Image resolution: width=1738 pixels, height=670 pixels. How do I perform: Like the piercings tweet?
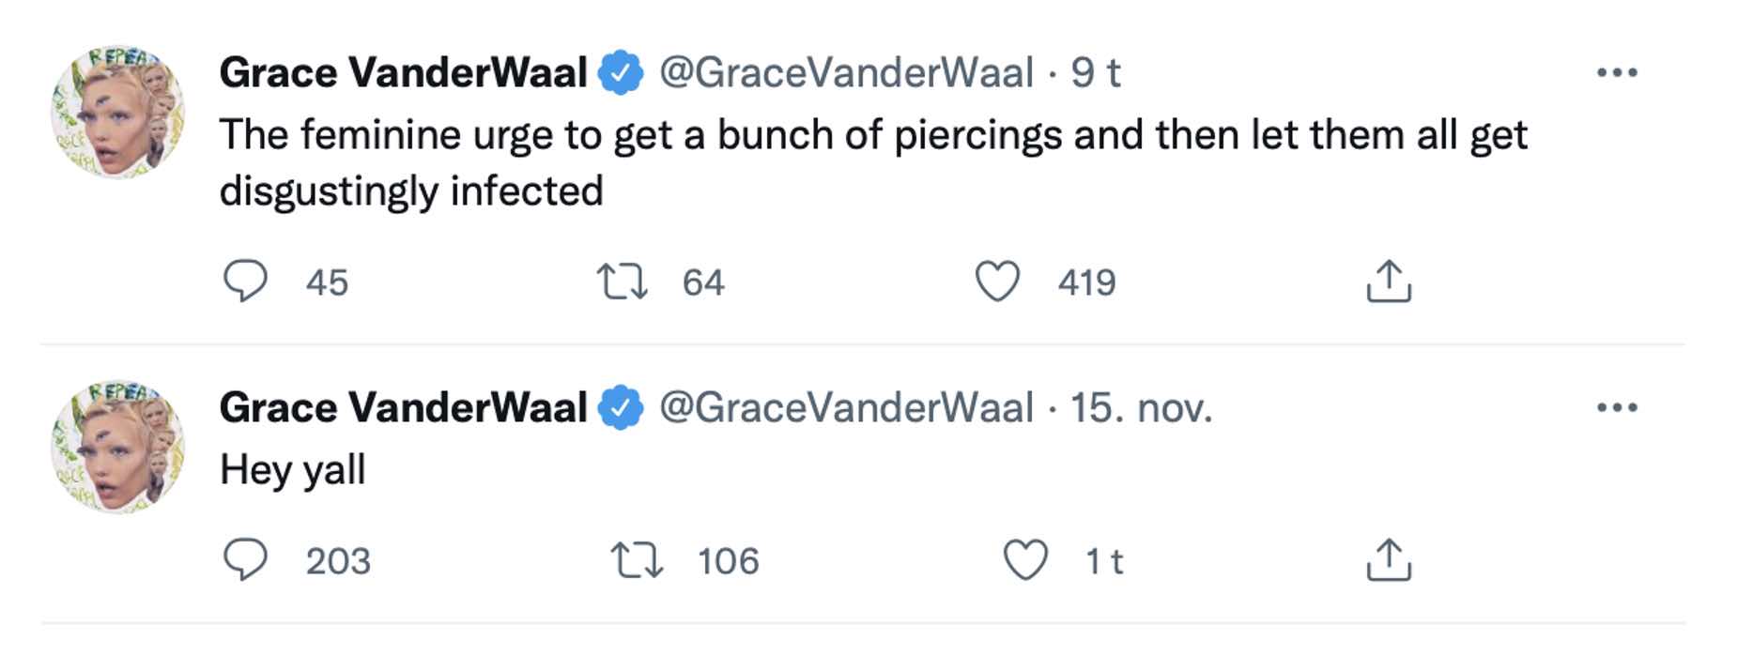tap(997, 282)
